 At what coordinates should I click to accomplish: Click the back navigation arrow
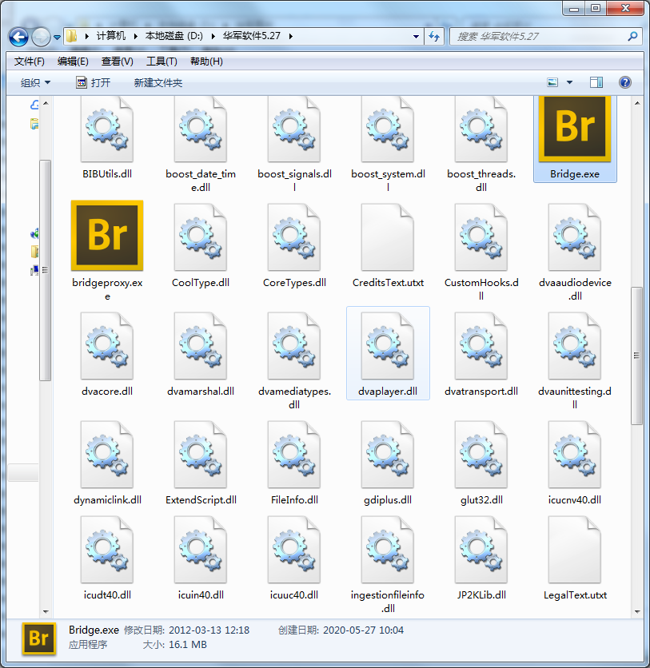point(18,37)
